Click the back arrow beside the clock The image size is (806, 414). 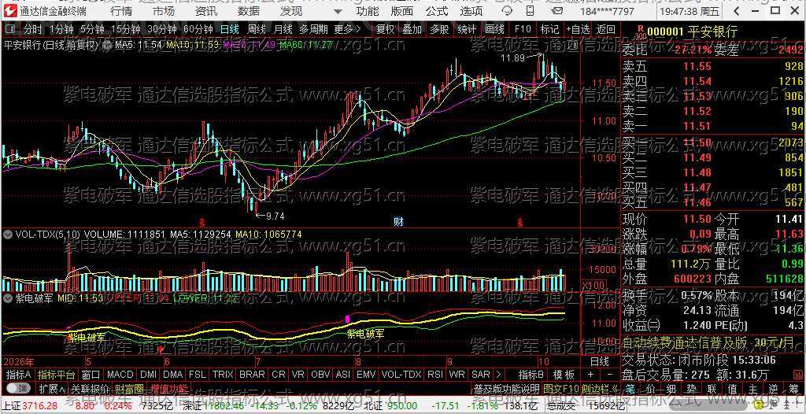coord(735,11)
